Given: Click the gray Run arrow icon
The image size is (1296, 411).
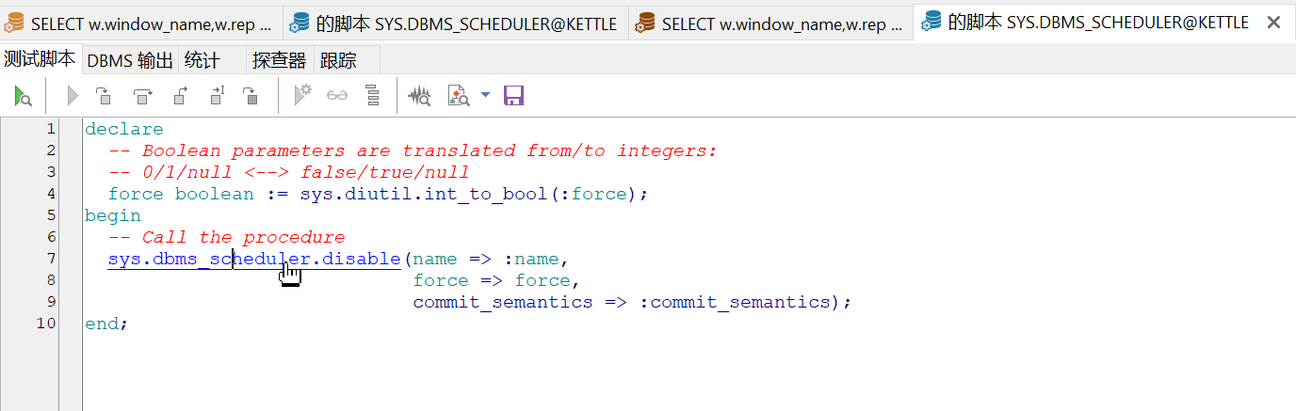Looking at the screenshot, I should pos(73,95).
